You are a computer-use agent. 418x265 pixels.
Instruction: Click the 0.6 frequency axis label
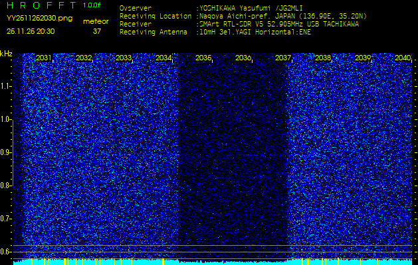[x=6, y=252]
